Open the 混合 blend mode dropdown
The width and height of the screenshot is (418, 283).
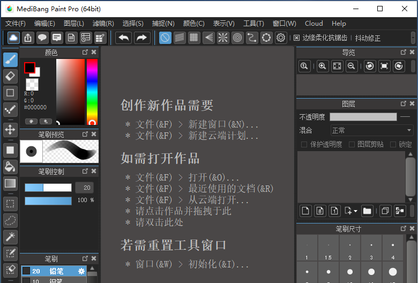(371, 130)
